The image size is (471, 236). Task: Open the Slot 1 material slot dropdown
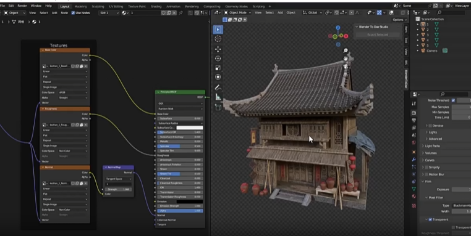point(109,13)
